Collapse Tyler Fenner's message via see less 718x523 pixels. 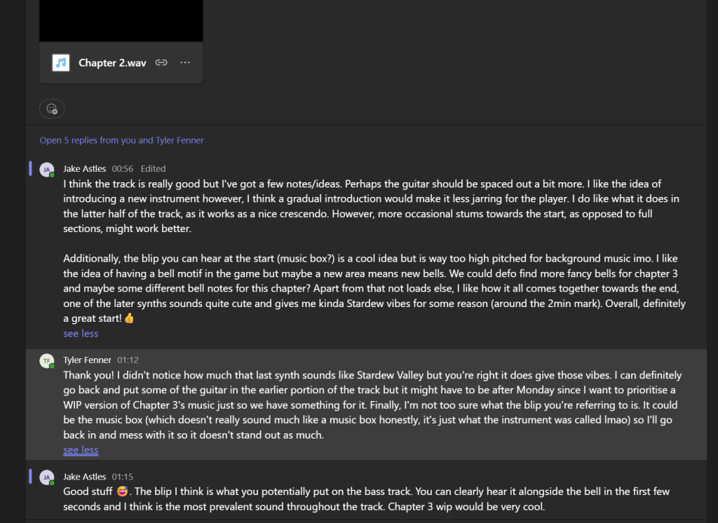[81, 449]
